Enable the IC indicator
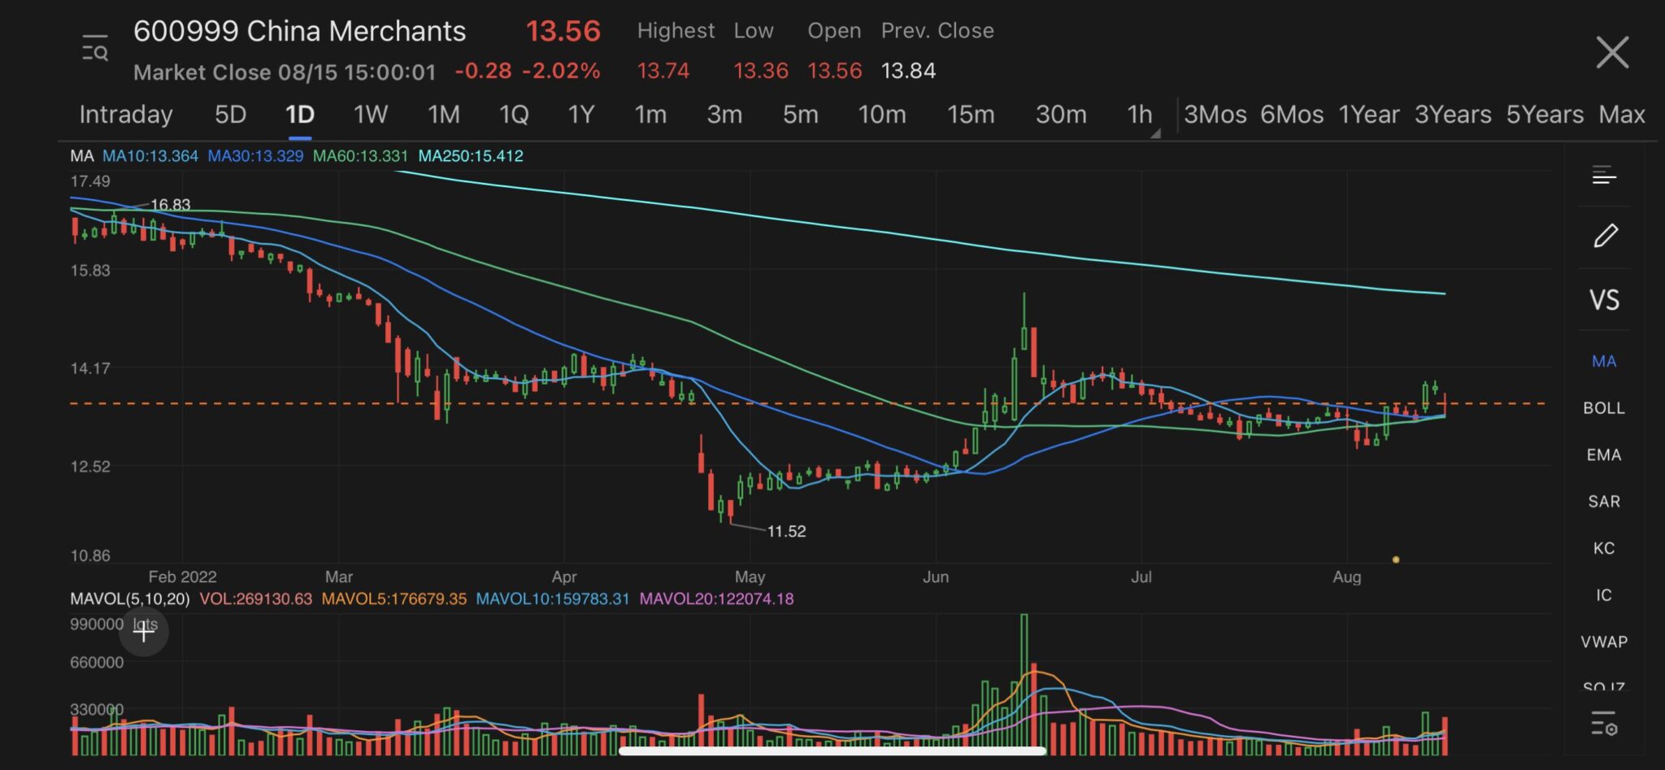Screen dimensions: 1665x770 [1603, 595]
